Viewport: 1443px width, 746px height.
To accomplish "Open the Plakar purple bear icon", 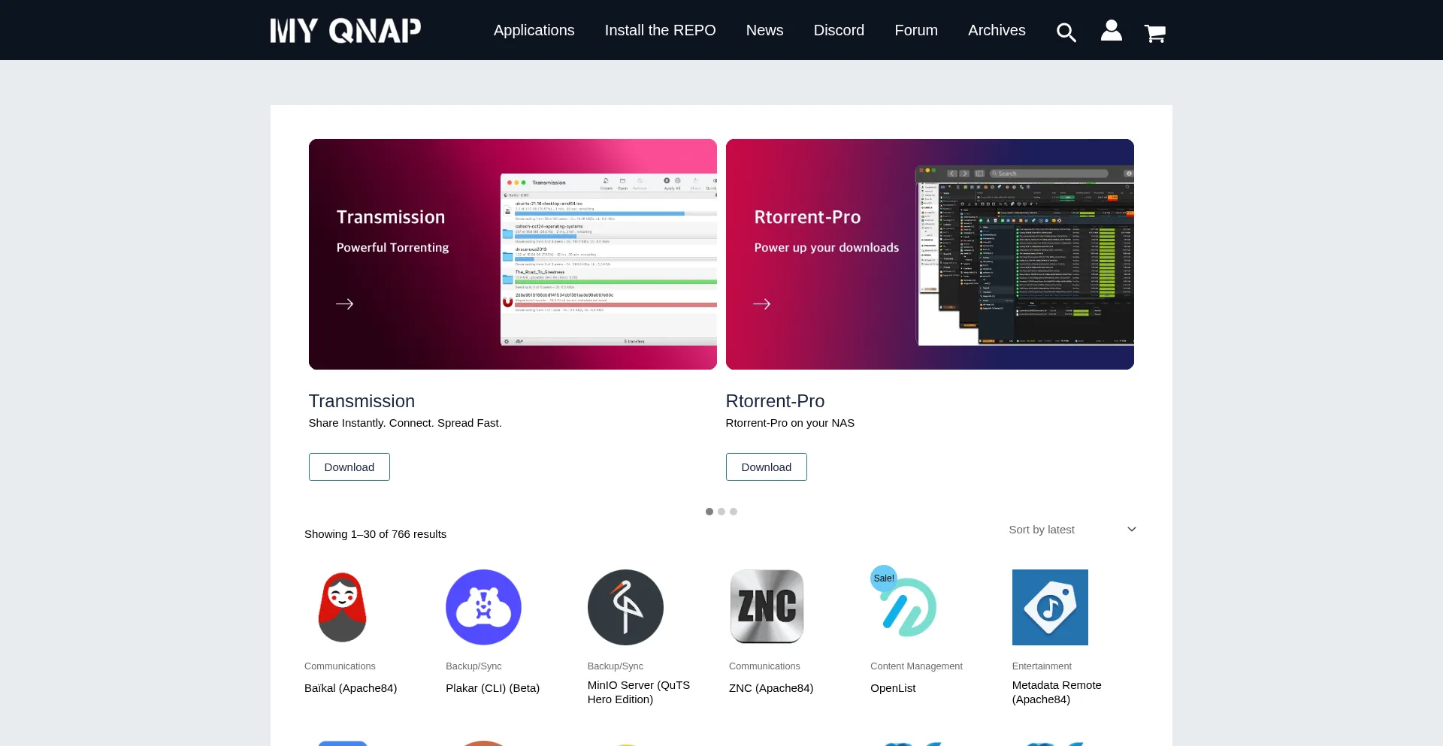I will point(483,607).
